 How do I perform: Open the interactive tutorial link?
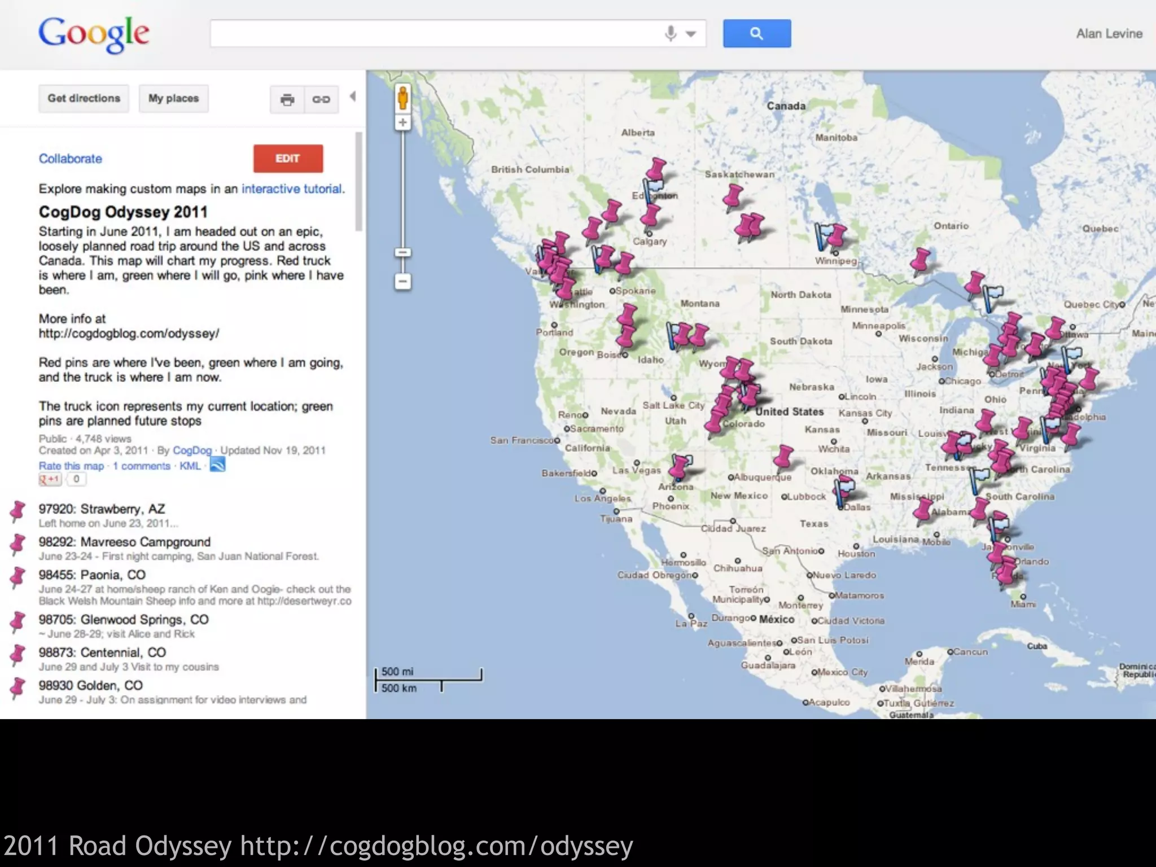click(x=292, y=189)
